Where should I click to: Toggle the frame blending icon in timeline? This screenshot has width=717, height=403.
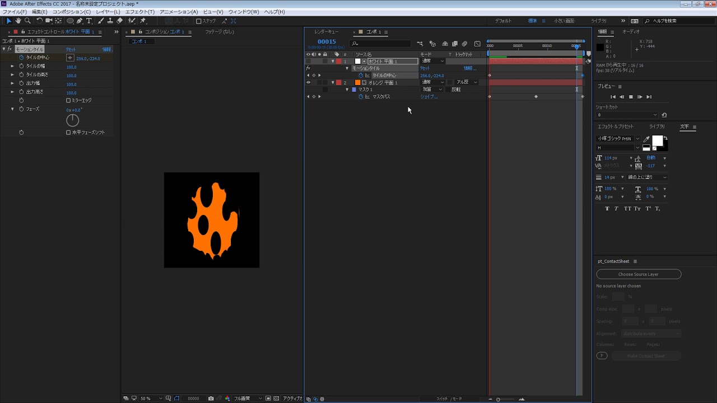[455, 44]
